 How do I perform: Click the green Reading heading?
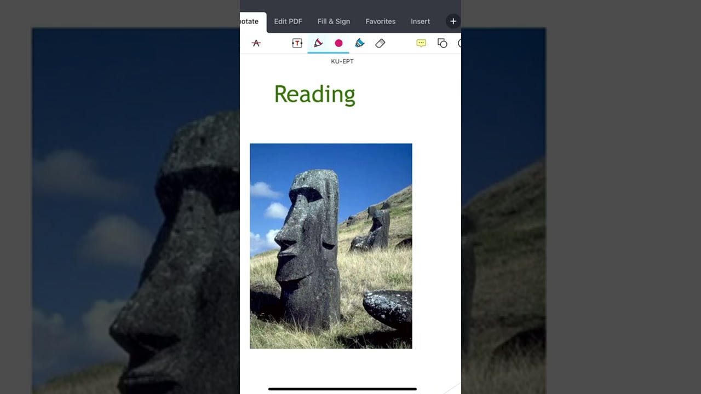[315, 94]
